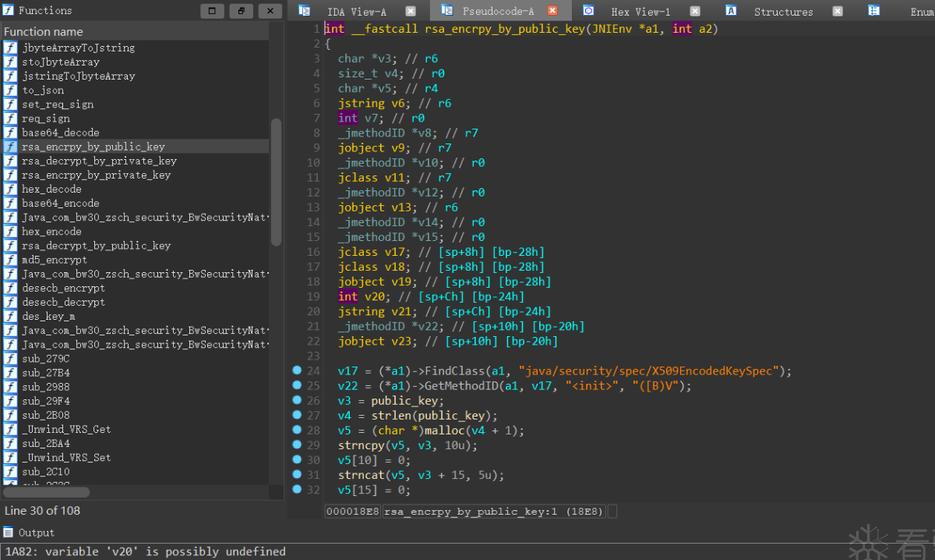Select the sub_2C10 function

point(46,472)
